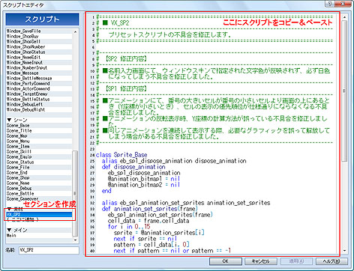Select Window_SaveFile in the script list
Image resolution: width=354 pixels, height=271 pixels.
tap(39, 31)
